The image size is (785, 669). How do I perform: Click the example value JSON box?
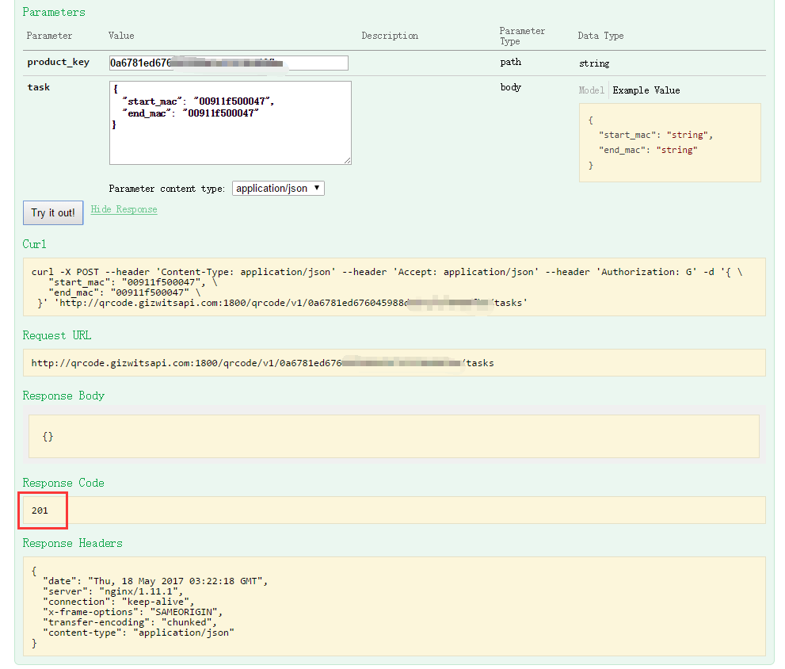669,143
